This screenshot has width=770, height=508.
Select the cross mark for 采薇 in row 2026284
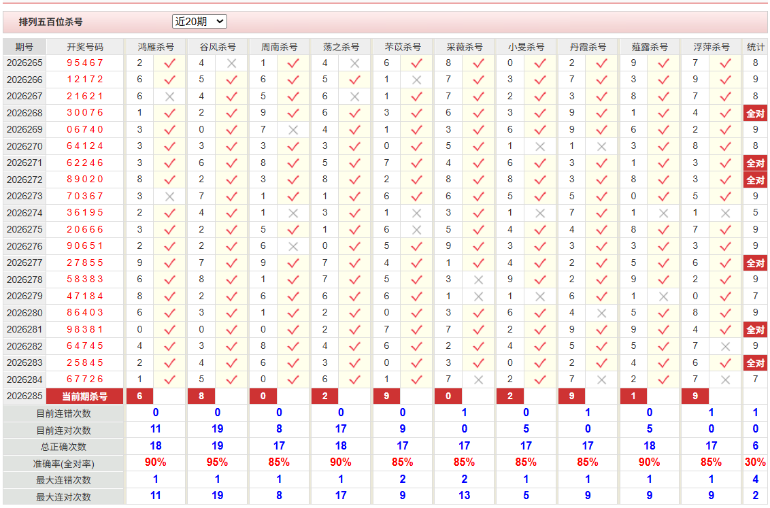(x=478, y=380)
